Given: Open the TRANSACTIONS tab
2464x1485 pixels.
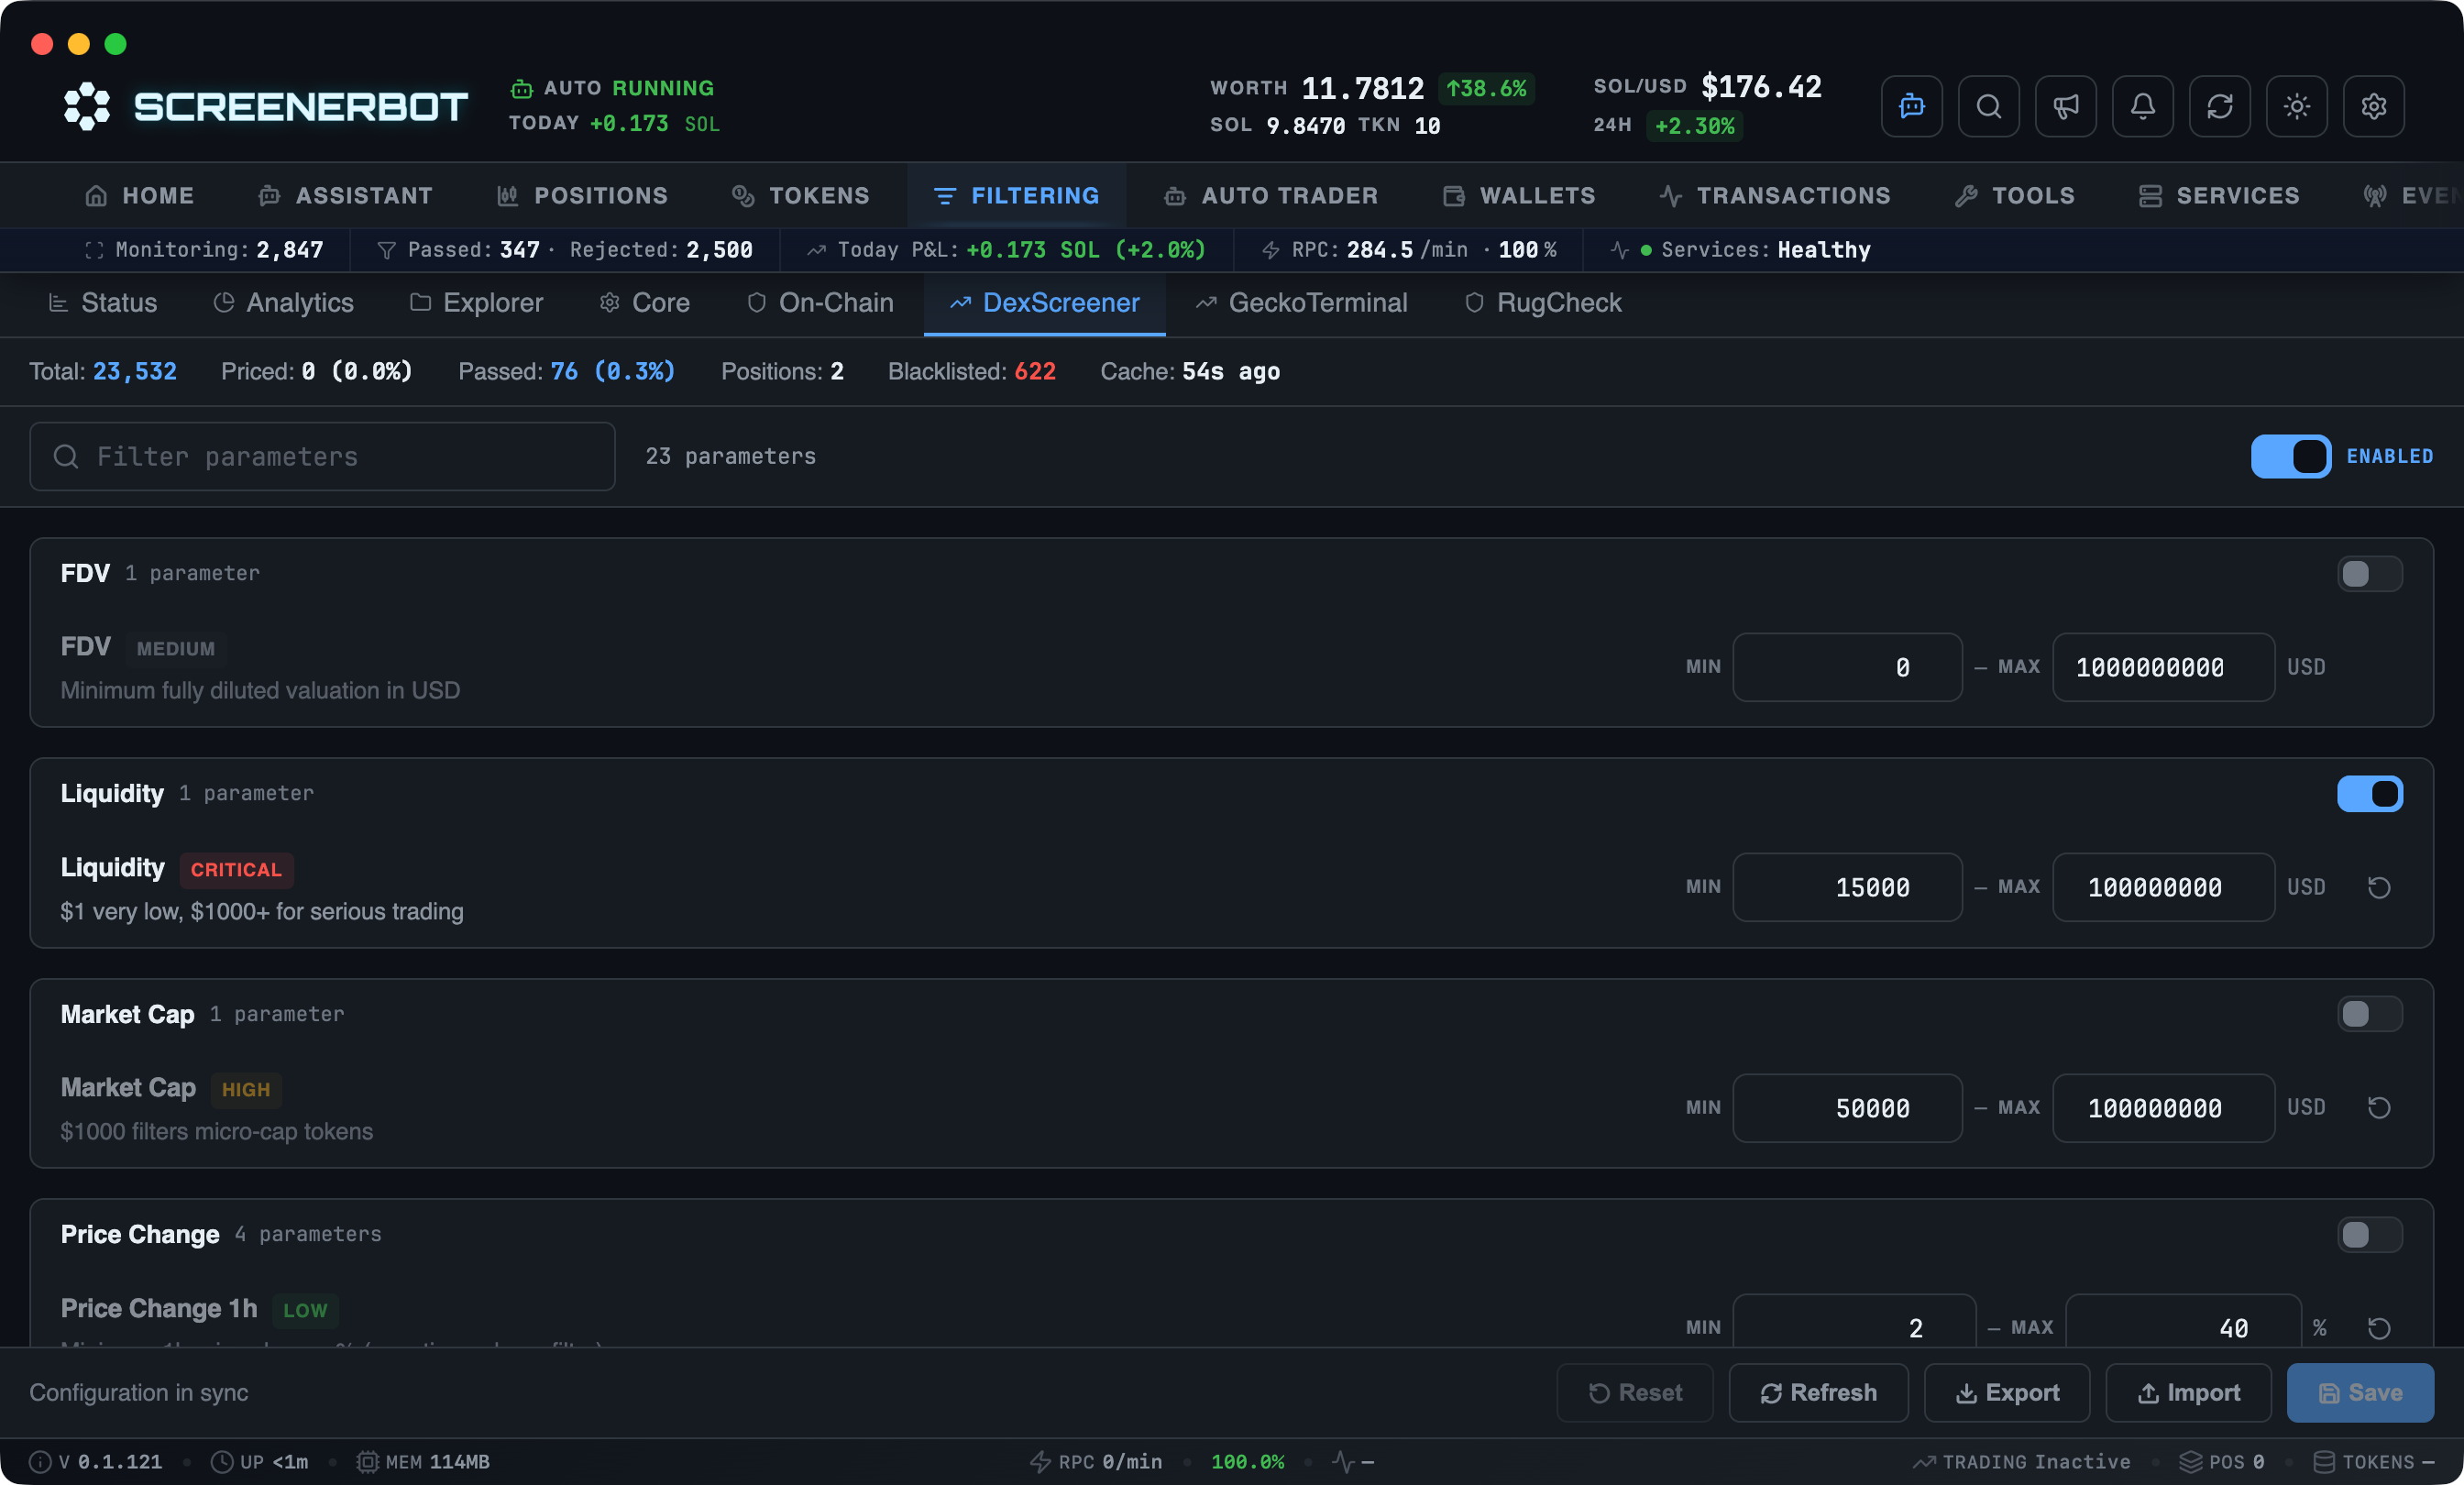Looking at the screenshot, I should [x=1774, y=195].
